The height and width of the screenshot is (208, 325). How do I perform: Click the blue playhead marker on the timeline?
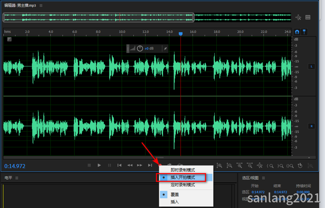click(181, 34)
